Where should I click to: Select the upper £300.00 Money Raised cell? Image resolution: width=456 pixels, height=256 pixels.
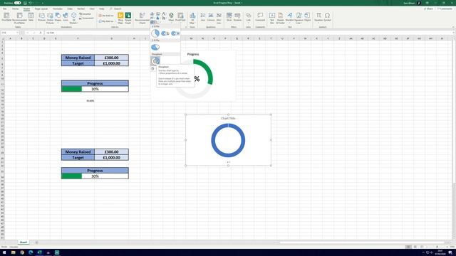click(111, 58)
